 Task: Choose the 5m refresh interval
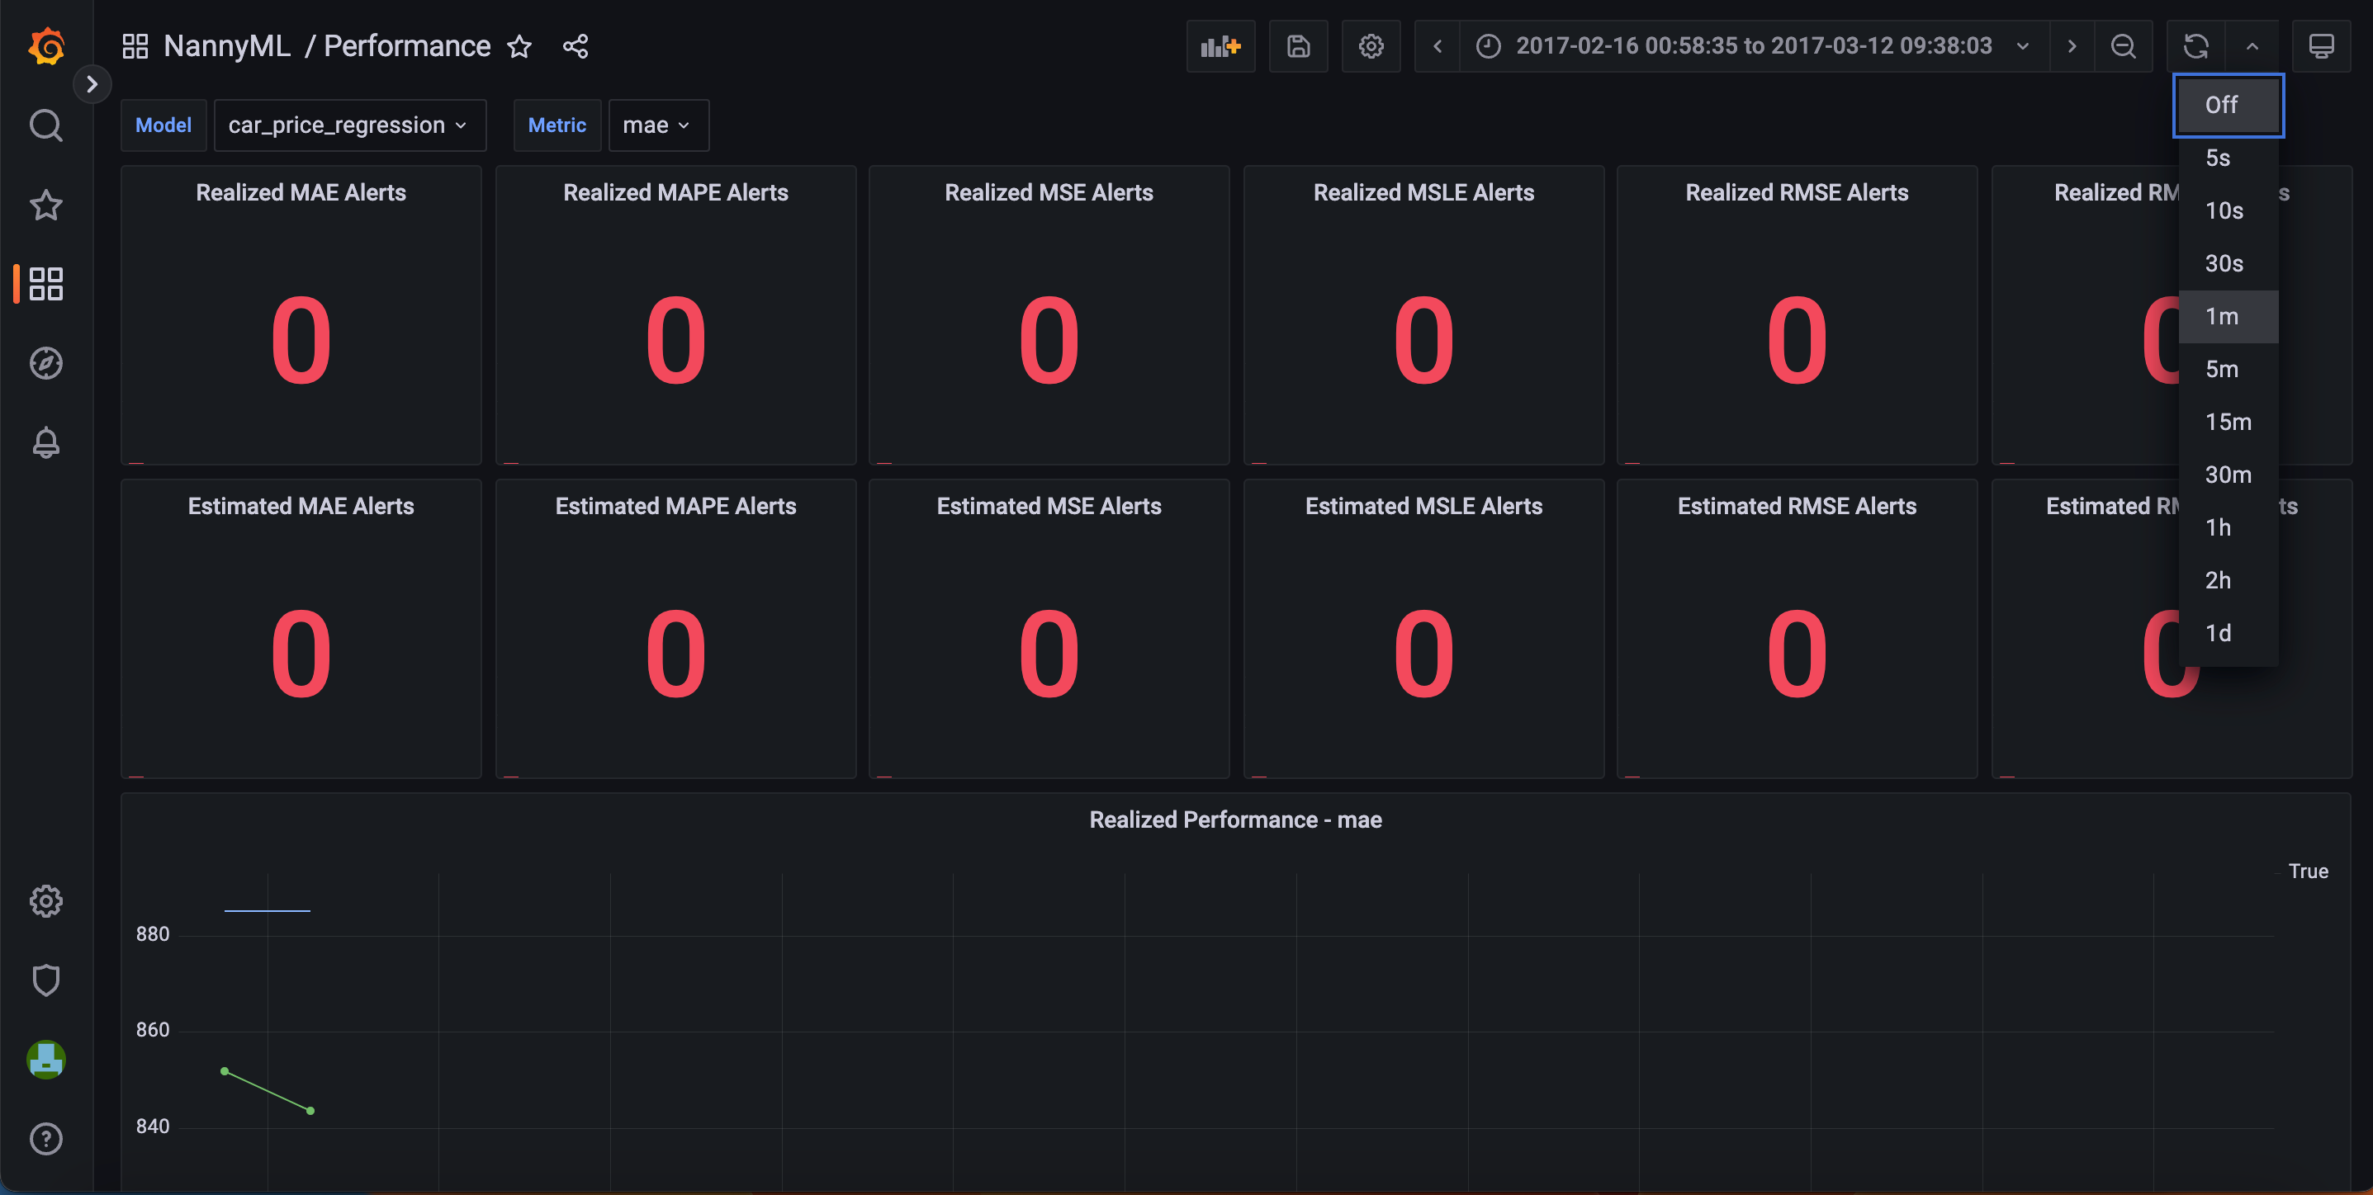tap(2229, 369)
